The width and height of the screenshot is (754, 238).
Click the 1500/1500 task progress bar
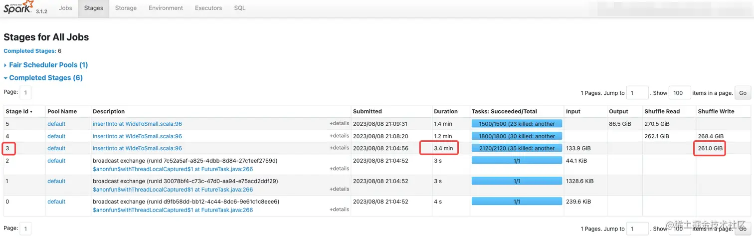pos(517,124)
